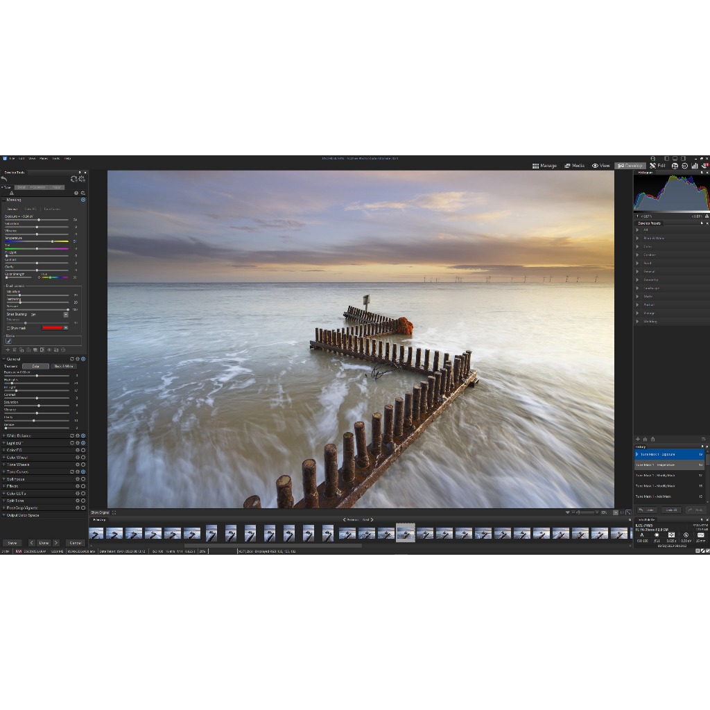
Task: Switch to View mode
Action: pos(600,166)
